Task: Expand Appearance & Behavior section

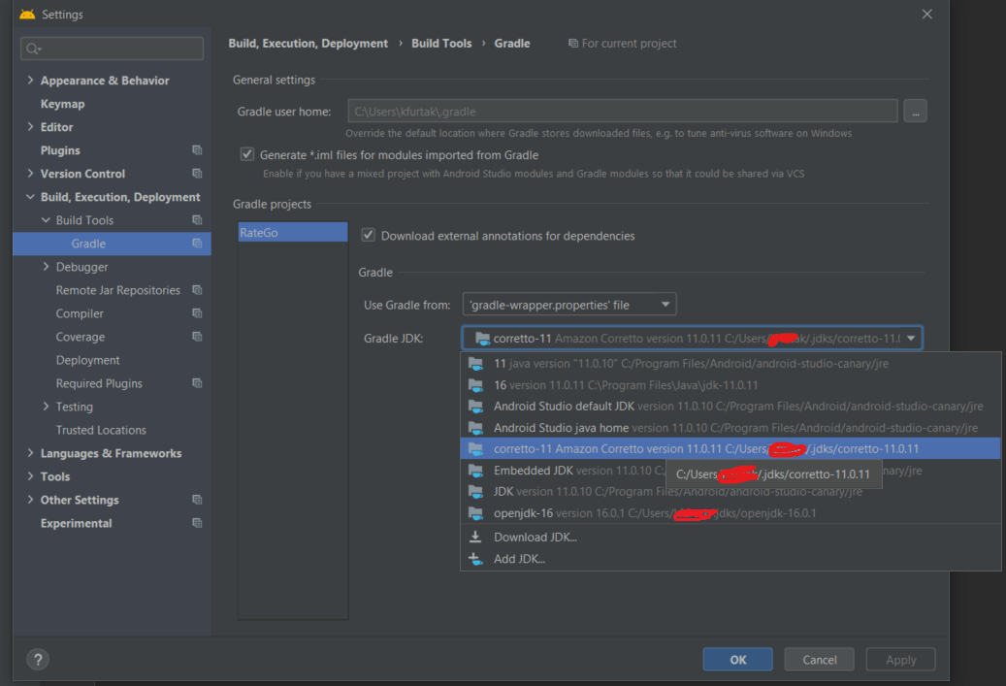Action: [30, 80]
